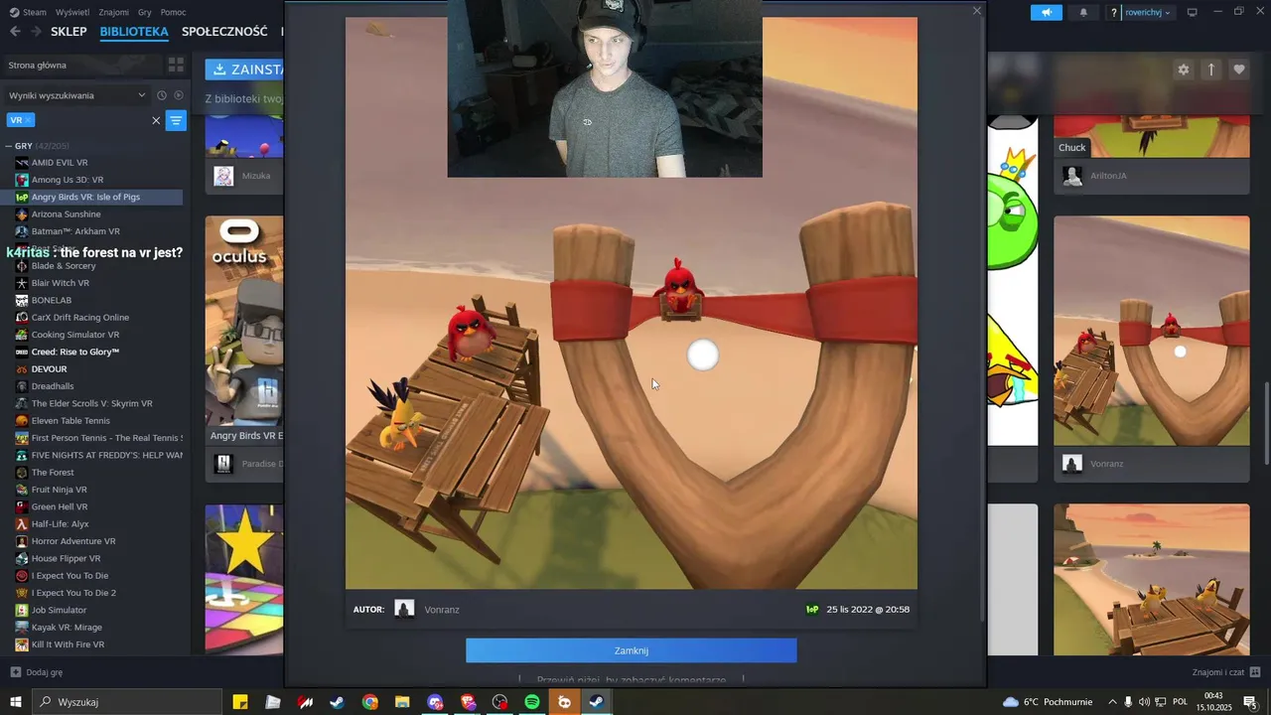Select Creed: Rise to Glory
Image resolution: width=1271 pixels, height=715 pixels.
coord(75,352)
